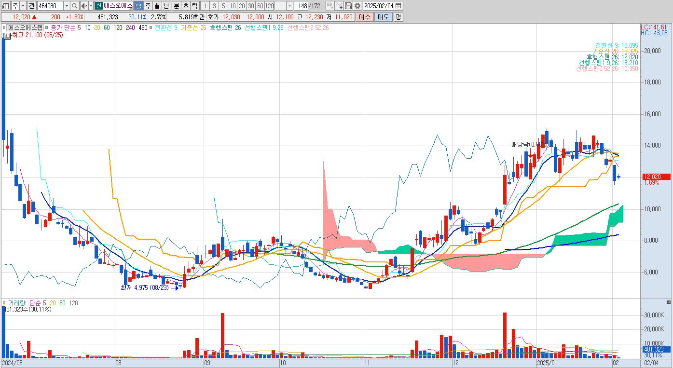Switch to 주 weekly period
Screen dimensions: 673x368
(x=148, y=6)
